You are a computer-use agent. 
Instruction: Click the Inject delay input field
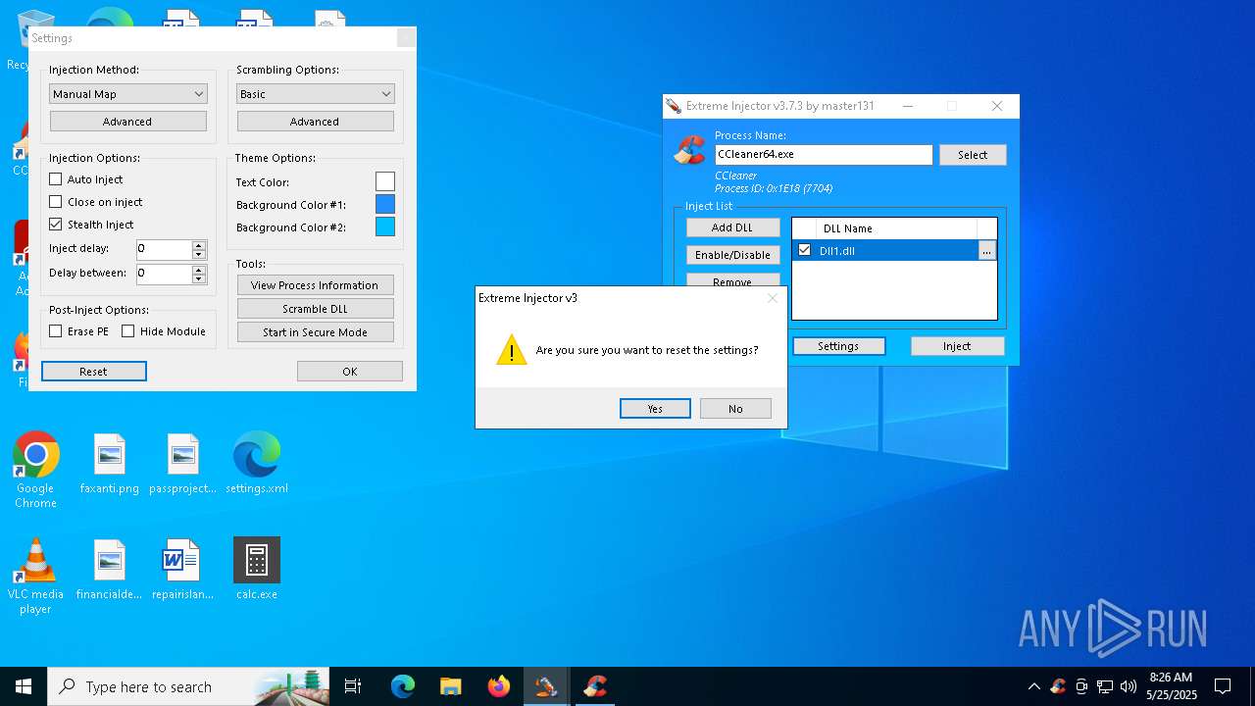tap(164, 249)
